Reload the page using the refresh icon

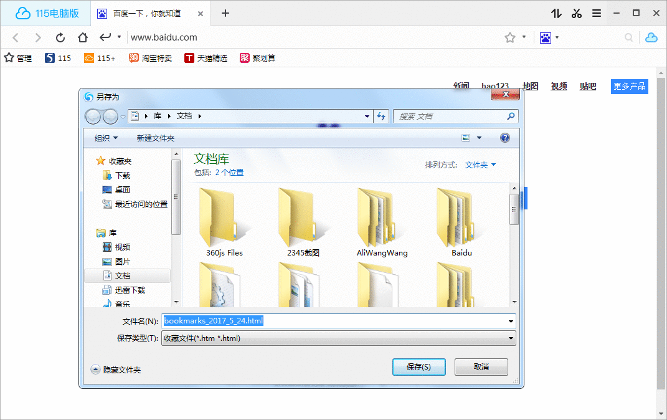pyautogui.click(x=60, y=37)
